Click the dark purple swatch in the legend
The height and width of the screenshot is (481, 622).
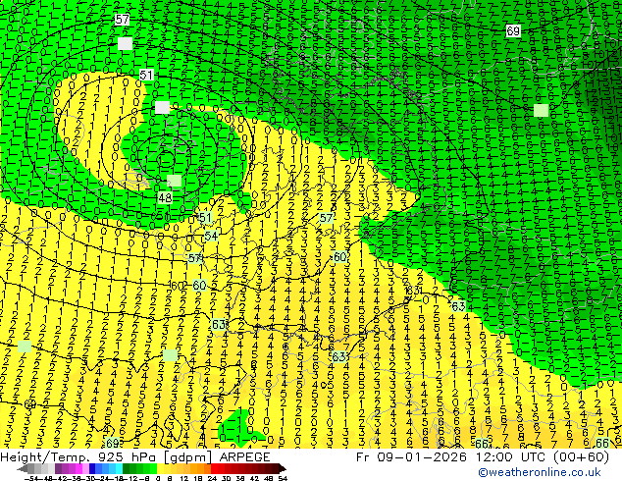58,468
